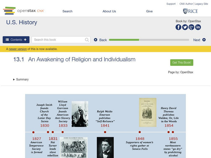The image size is (211, 158).
Task: Open the Give menu item
Action: [149, 11]
